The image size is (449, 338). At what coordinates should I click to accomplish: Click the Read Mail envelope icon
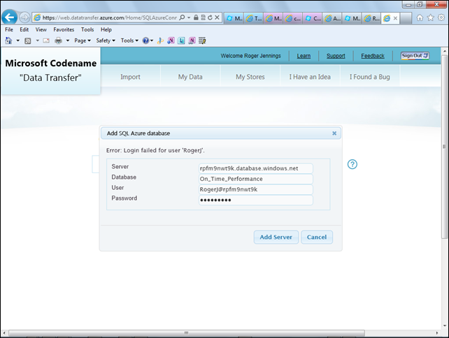tap(46, 41)
